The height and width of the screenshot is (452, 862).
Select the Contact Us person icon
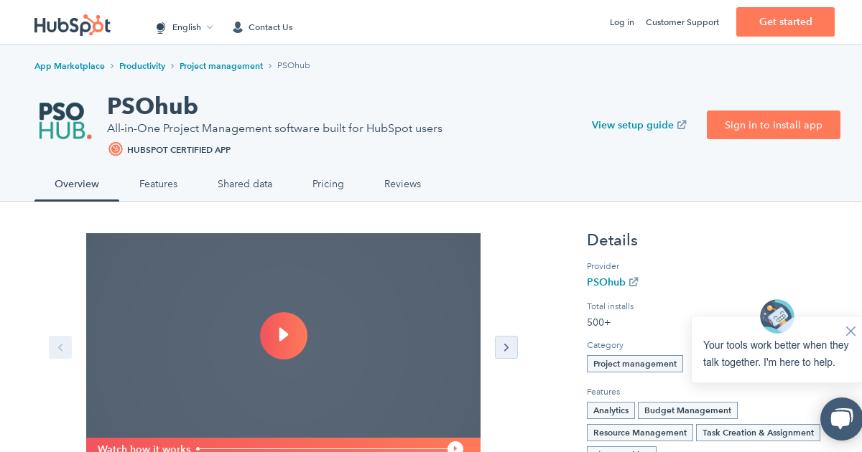[238, 27]
